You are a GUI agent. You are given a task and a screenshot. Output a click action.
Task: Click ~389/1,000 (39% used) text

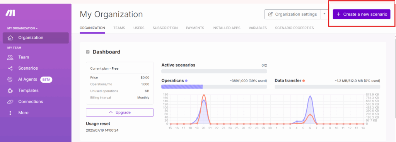[x=248, y=81]
